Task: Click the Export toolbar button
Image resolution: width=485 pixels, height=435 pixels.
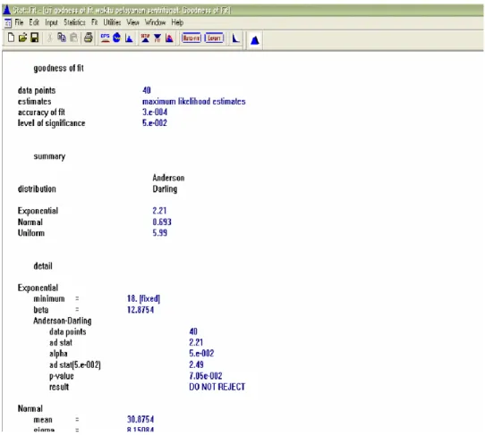Action: 214,38
